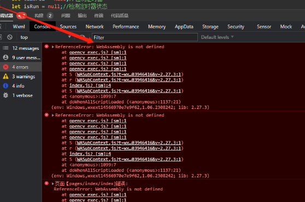Filter to 9 user messages

tap(21, 57)
